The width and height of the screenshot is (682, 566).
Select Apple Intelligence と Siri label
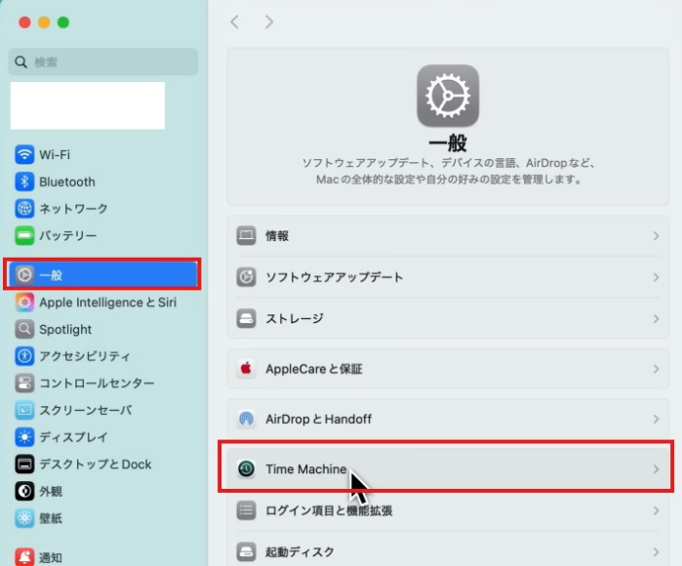108,303
